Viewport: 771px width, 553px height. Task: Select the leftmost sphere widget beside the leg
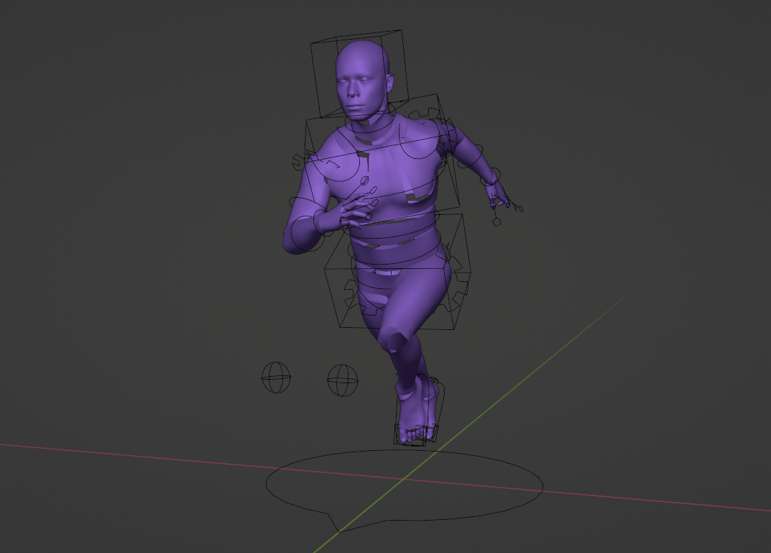pos(276,378)
